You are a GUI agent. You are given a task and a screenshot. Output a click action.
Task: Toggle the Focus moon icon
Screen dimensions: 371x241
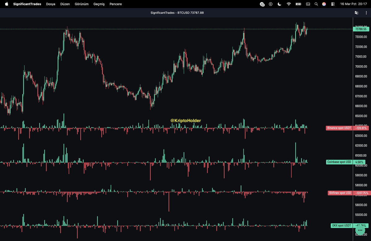pos(279,4)
